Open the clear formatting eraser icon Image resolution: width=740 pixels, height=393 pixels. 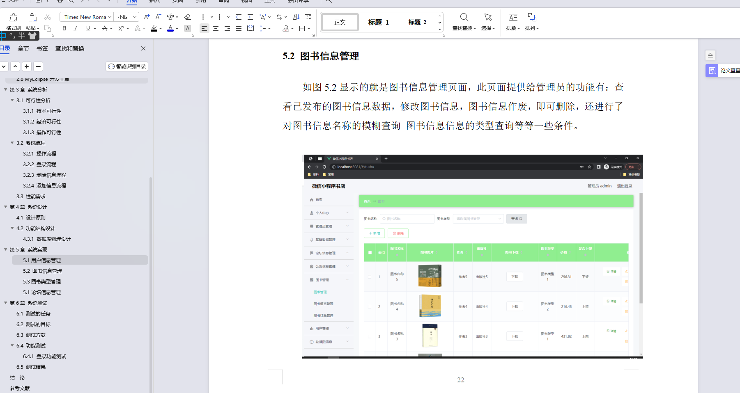(x=188, y=17)
